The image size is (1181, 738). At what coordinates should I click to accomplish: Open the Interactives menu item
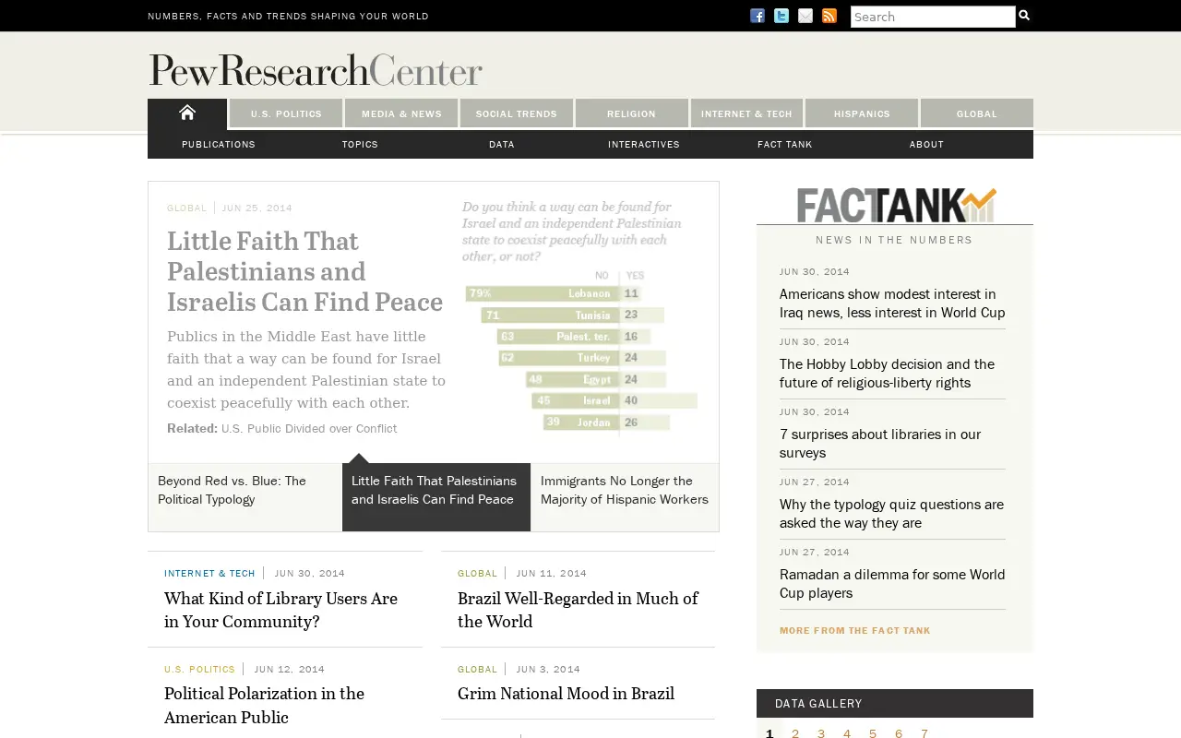click(x=644, y=144)
